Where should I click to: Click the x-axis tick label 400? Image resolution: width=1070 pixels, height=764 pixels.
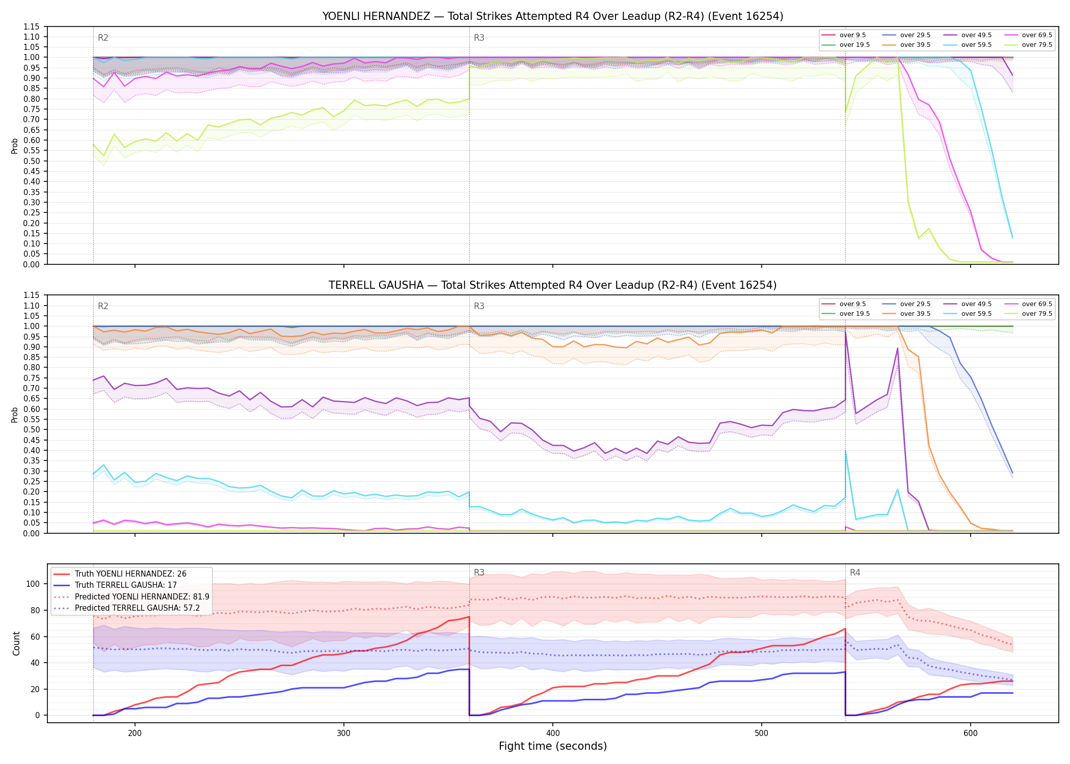coord(553,733)
